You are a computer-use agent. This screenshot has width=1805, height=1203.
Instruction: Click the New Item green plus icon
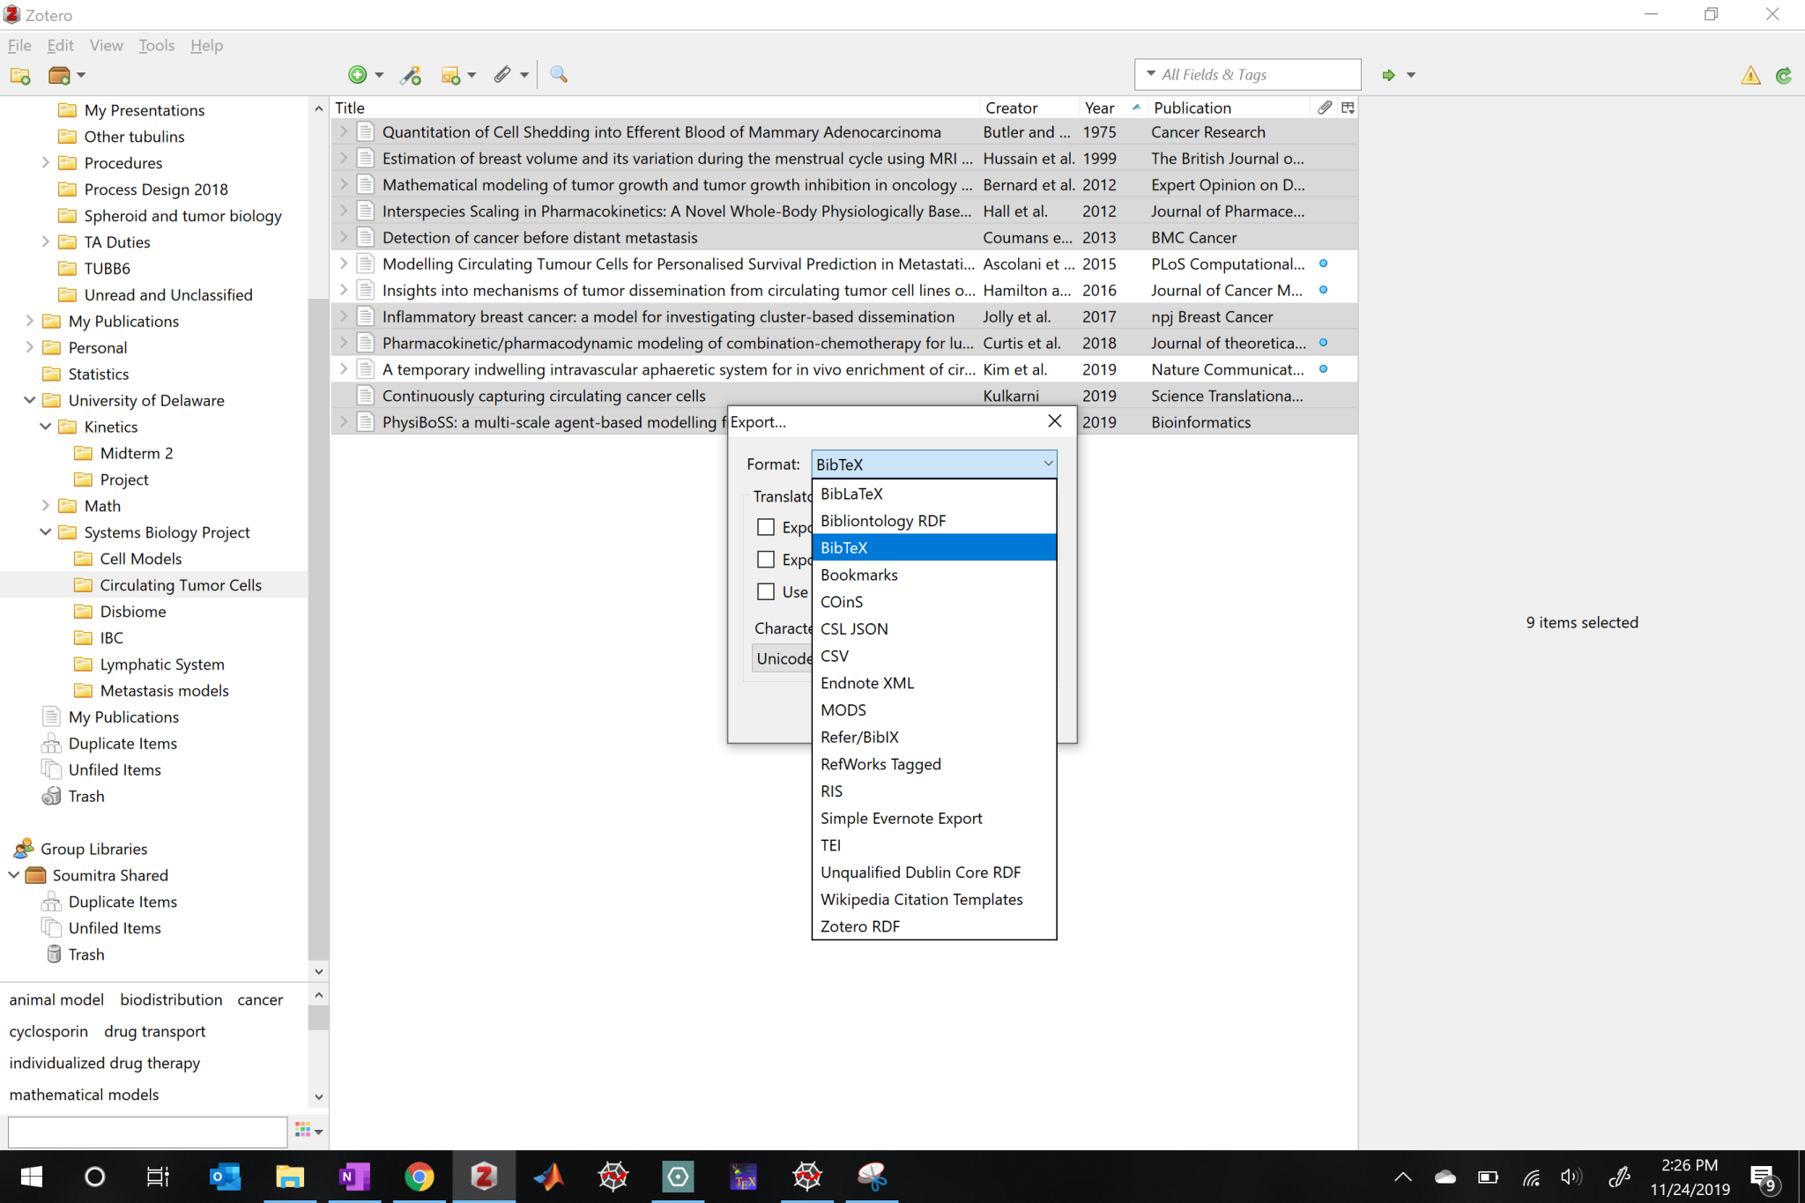click(357, 75)
